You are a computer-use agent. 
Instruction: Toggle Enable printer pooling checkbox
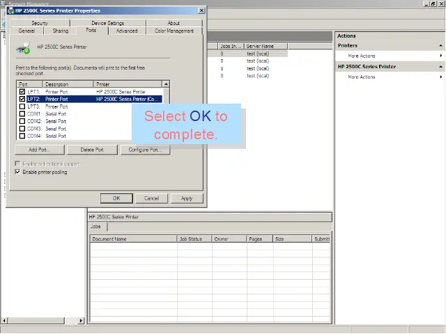pyautogui.click(x=17, y=172)
